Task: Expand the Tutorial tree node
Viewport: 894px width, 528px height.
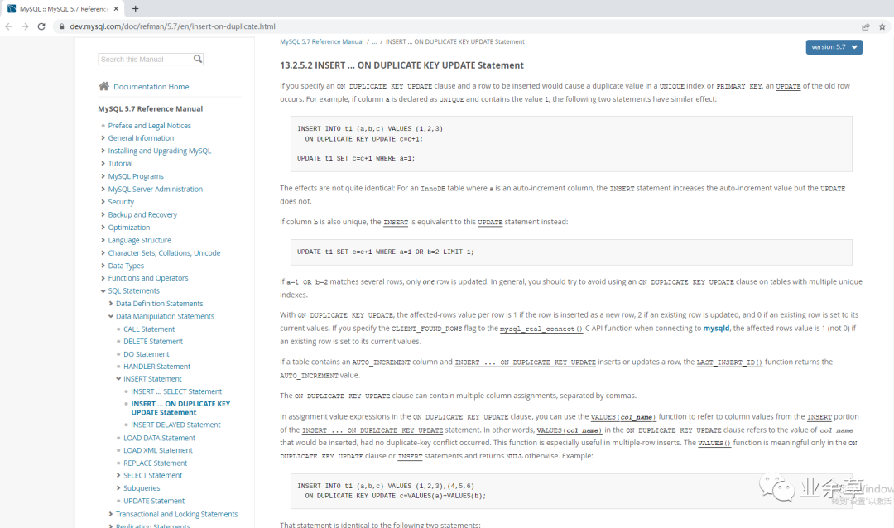Action: pos(103,163)
